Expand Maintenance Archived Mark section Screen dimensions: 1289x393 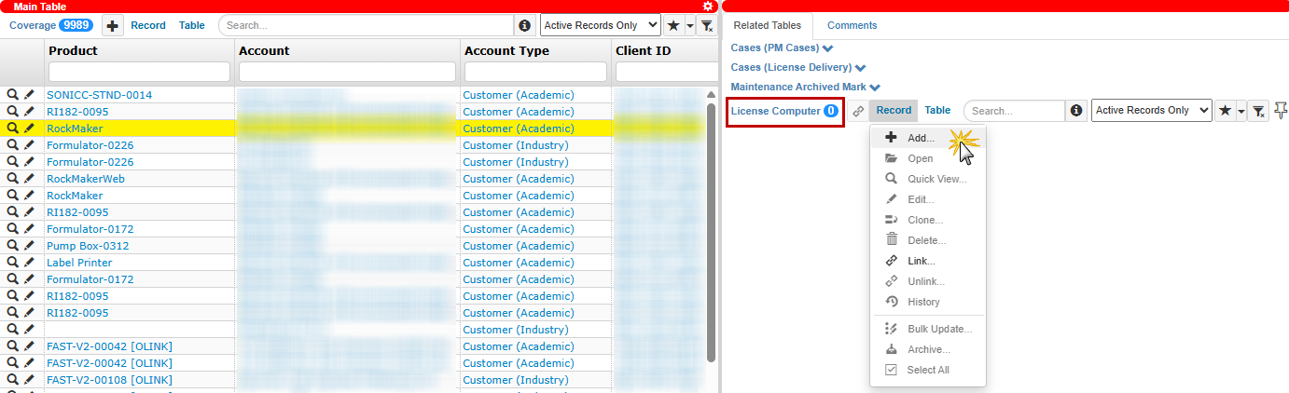[805, 87]
